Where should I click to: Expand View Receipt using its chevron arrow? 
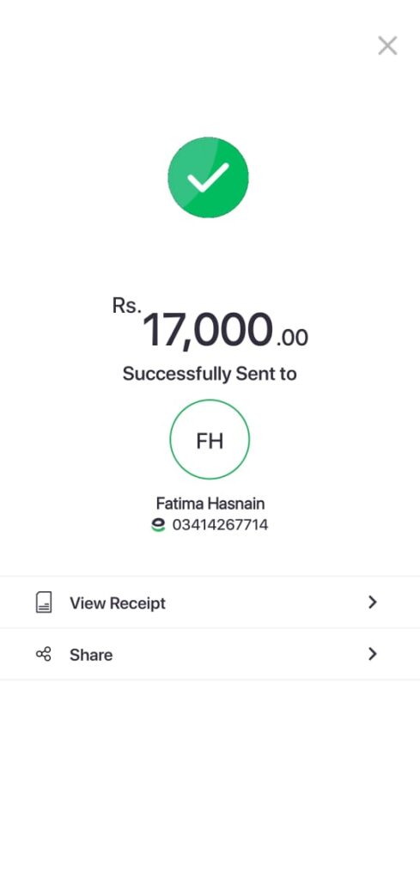tap(373, 602)
